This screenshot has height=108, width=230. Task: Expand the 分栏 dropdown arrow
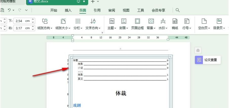[81, 28]
